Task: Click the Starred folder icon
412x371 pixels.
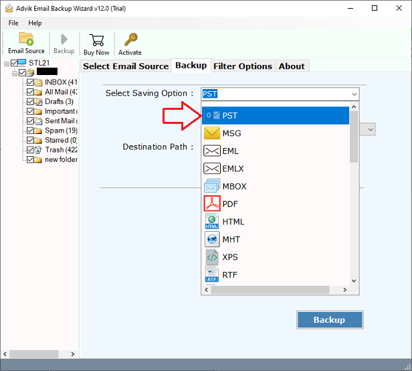Action: coord(38,140)
